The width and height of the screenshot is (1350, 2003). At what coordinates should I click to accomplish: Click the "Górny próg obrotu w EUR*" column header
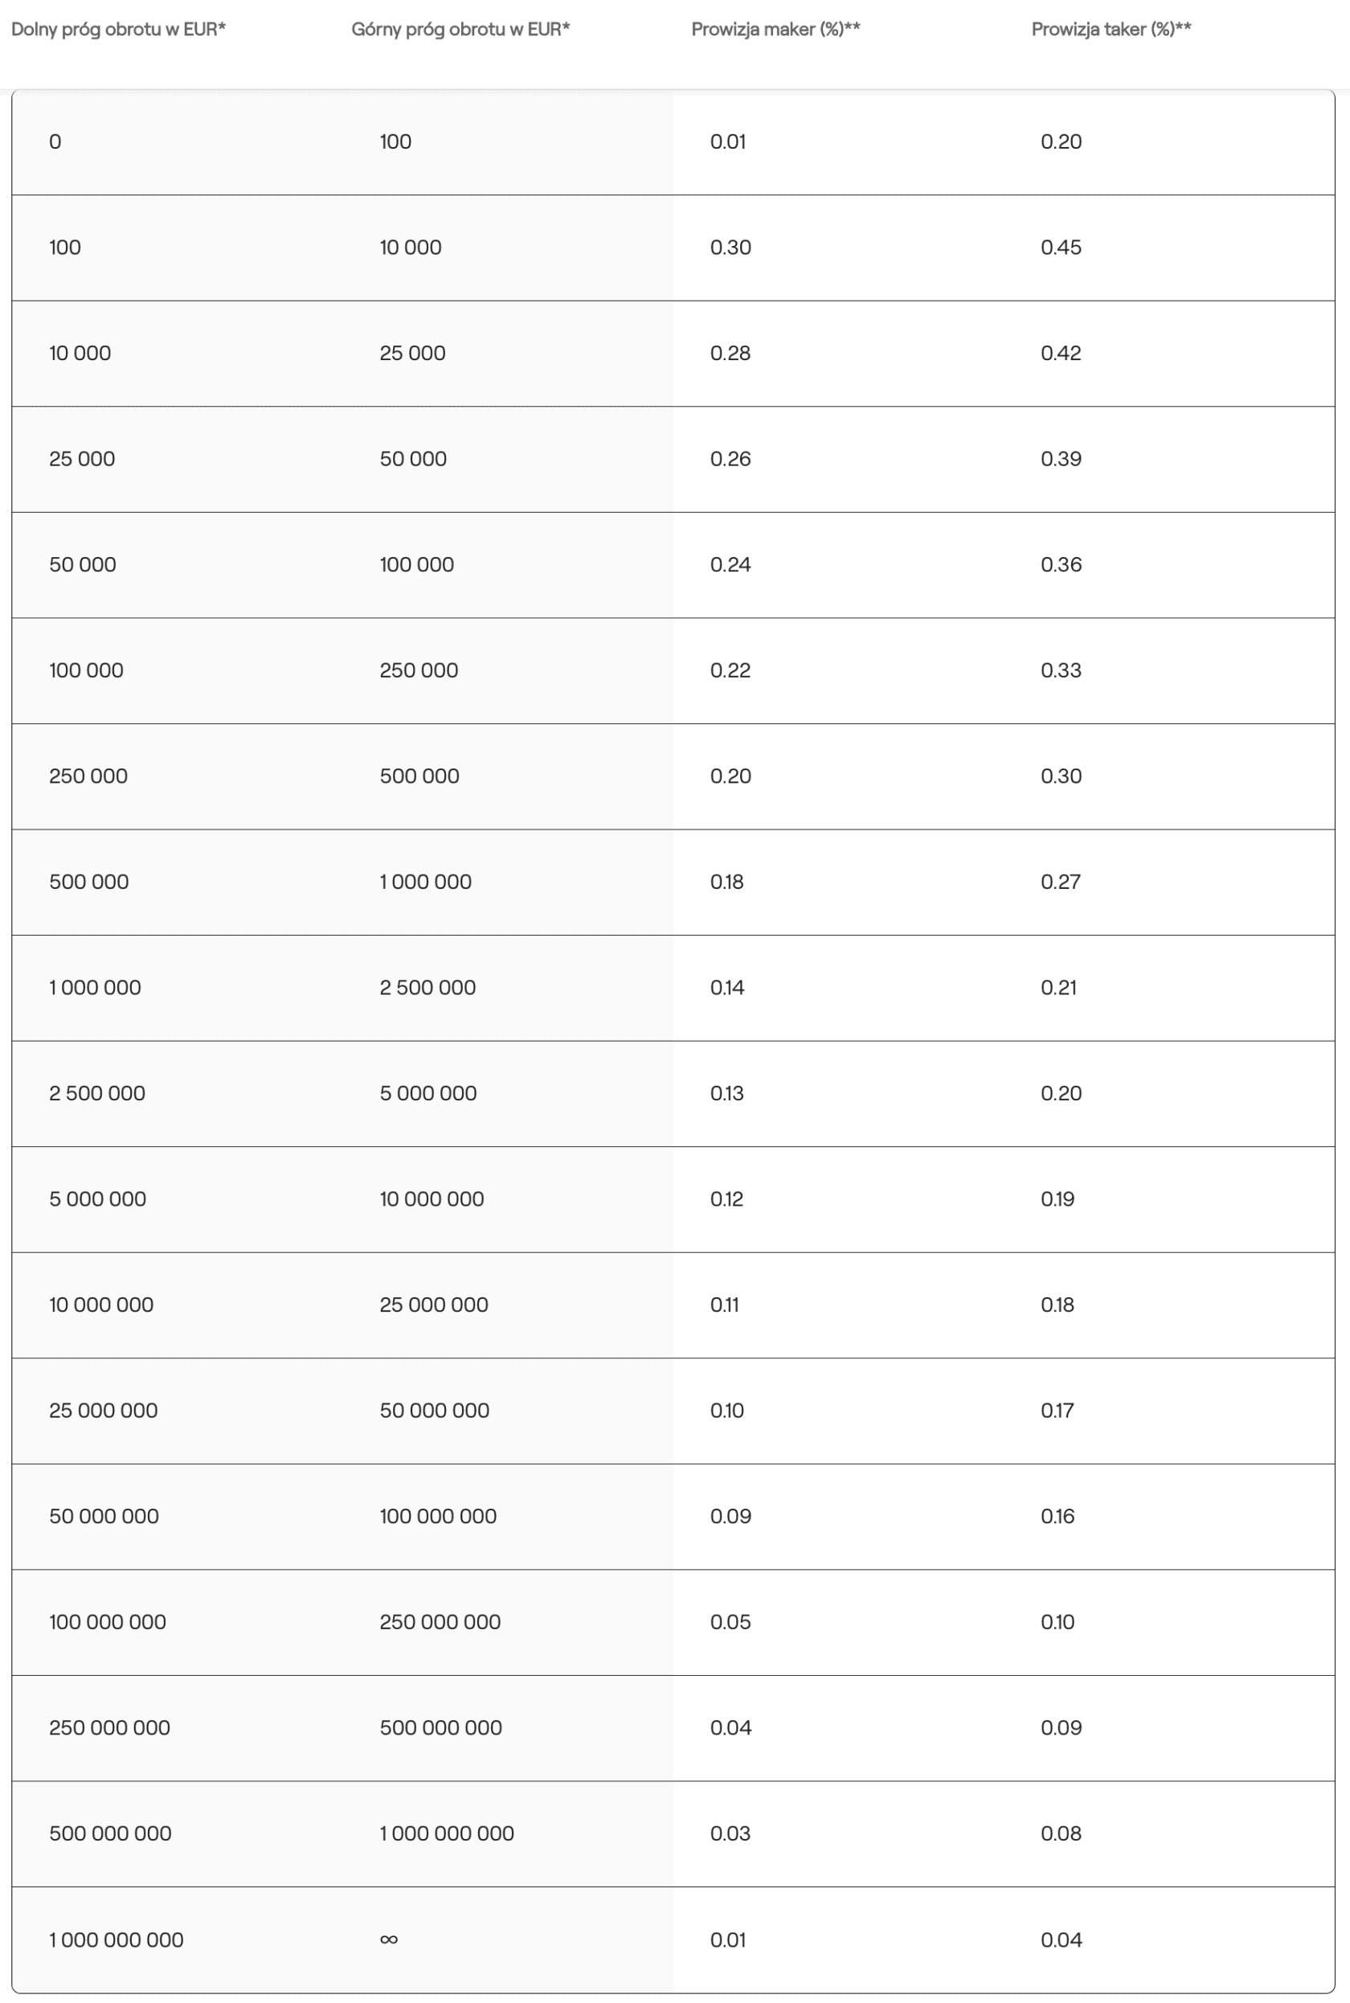point(460,29)
